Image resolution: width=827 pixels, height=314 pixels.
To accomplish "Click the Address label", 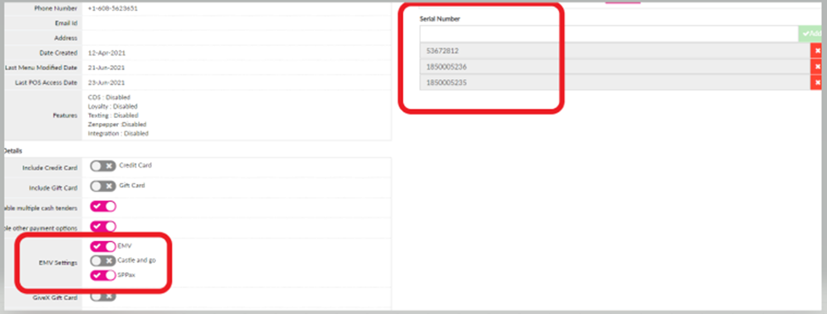I will tap(66, 38).
